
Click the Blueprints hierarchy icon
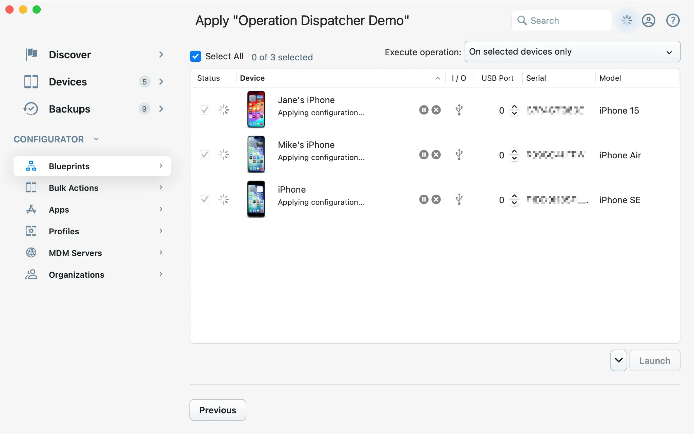click(x=31, y=166)
